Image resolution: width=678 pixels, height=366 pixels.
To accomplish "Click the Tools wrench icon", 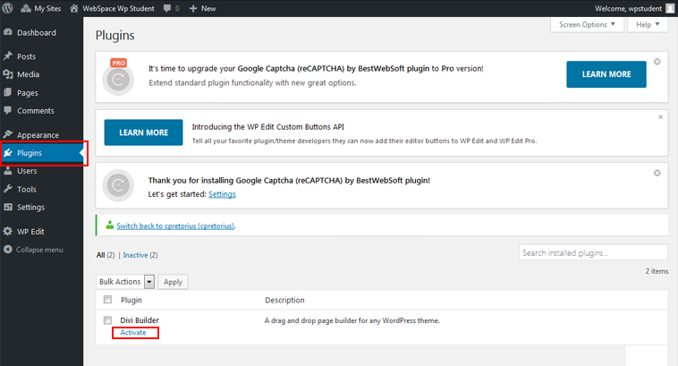I will point(8,189).
